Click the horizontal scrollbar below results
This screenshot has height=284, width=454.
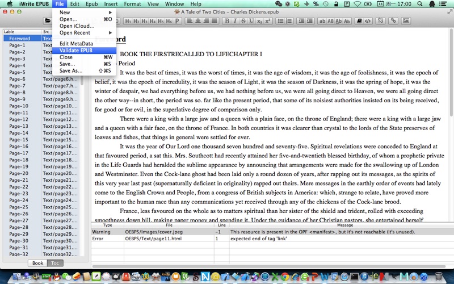268,266
